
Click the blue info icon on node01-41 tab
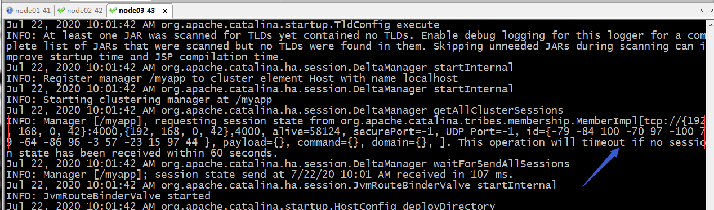tap(10, 10)
